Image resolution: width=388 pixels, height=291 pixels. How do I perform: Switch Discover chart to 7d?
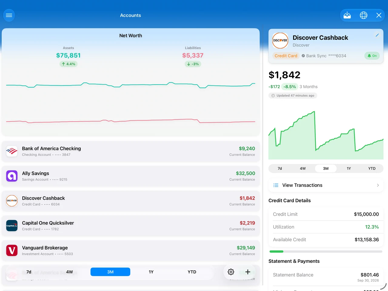(x=280, y=169)
